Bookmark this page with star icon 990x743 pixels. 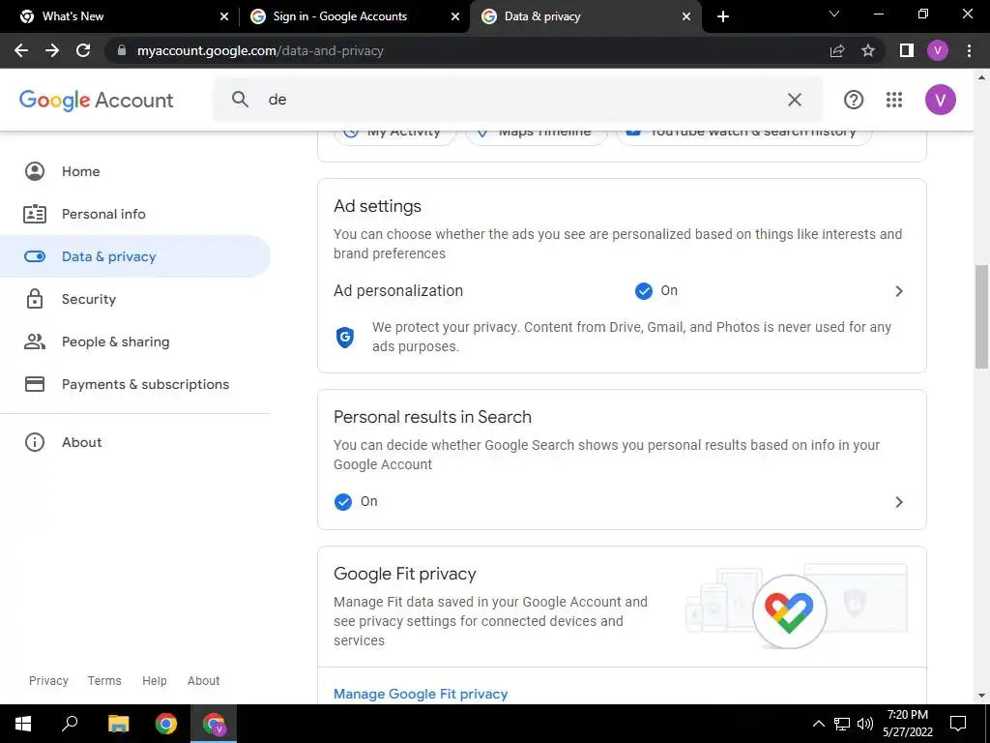[x=868, y=50]
